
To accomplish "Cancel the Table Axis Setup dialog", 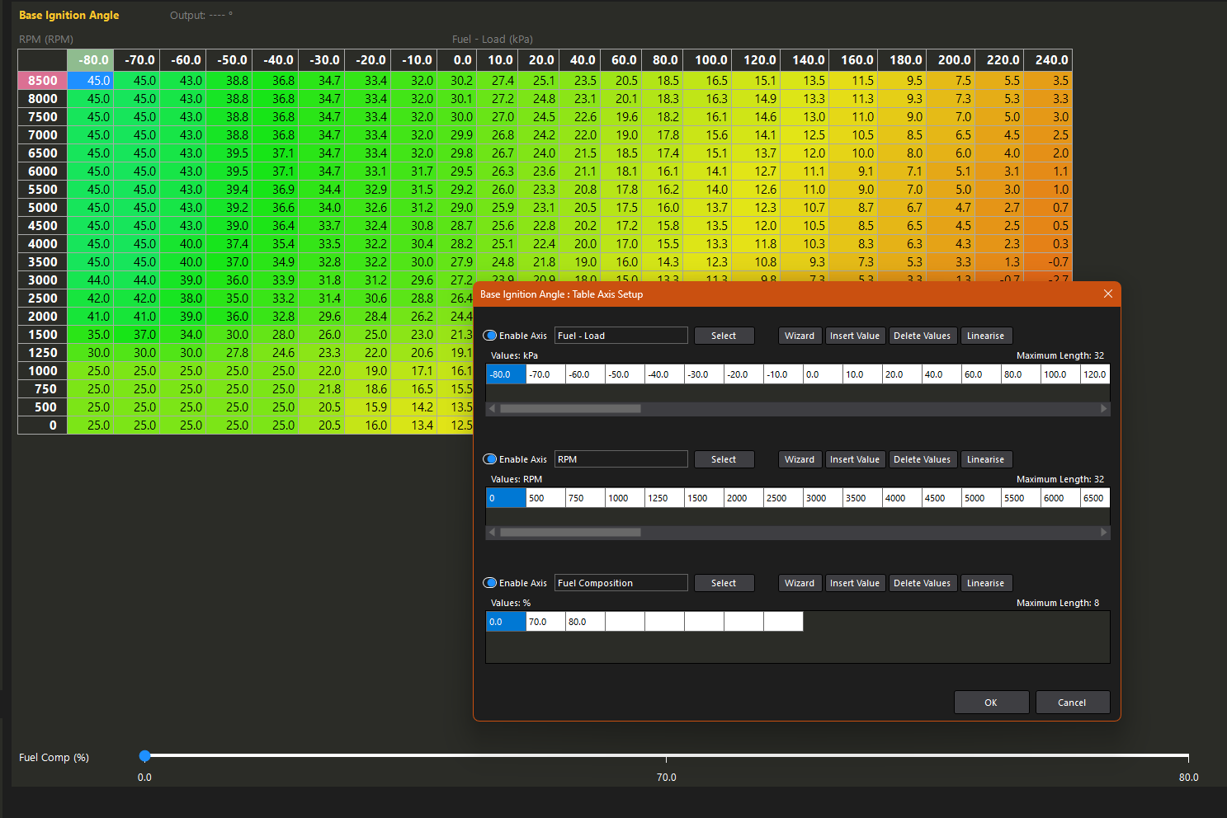I will tap(1072, 703).
